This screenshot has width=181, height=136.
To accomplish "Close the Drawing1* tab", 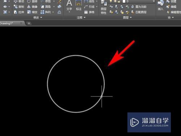I will point(21,23).
